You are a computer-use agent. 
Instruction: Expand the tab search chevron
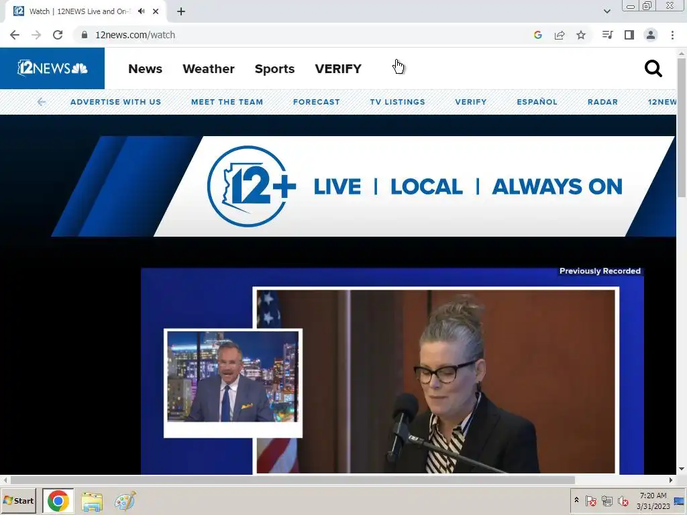point(606,11)
